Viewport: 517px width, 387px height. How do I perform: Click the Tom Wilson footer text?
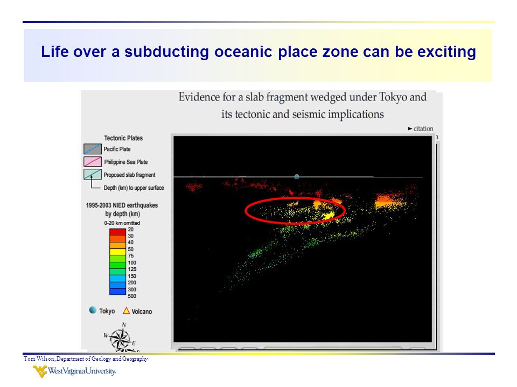click(x=86, y=359)
